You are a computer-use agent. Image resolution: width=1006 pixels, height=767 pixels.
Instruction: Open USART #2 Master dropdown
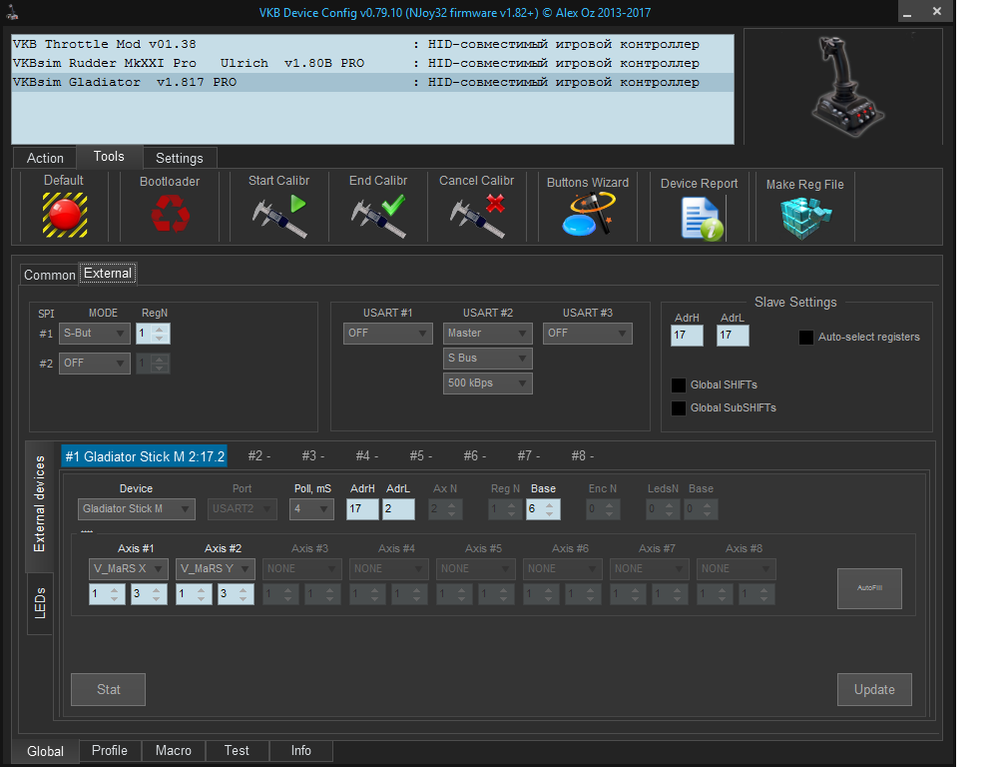488,334
